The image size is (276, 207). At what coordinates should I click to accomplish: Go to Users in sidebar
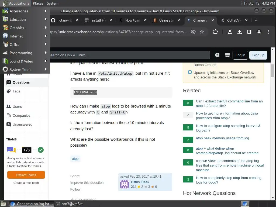[x=17, y=106]
